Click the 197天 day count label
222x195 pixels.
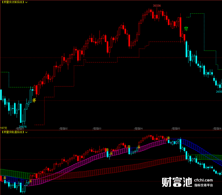tap(4, 128)
